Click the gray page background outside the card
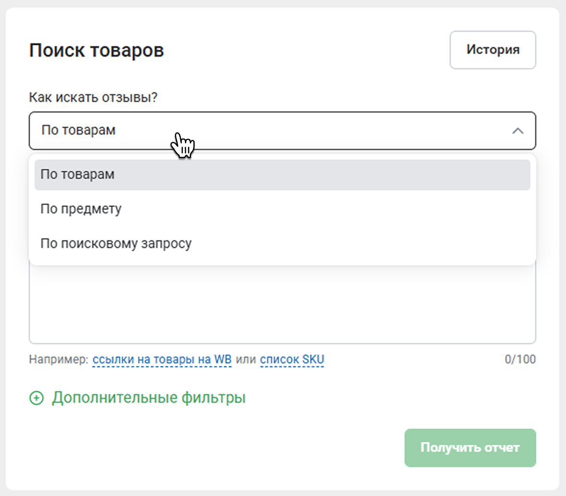The width and height of the screenshot is (566, 496). [x=563, y=240]
